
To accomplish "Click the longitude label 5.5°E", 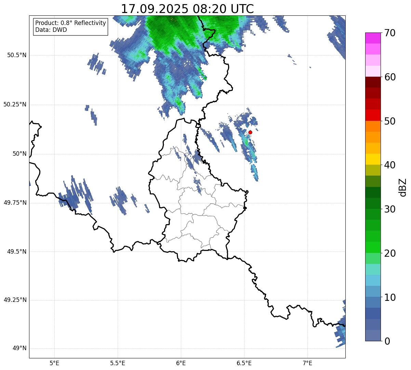I will point(118,363).
